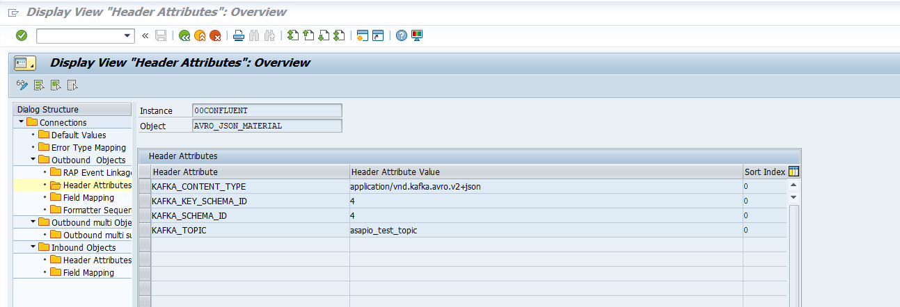
Task: Click the Save diskette icon
Action: tap(161, 35)
